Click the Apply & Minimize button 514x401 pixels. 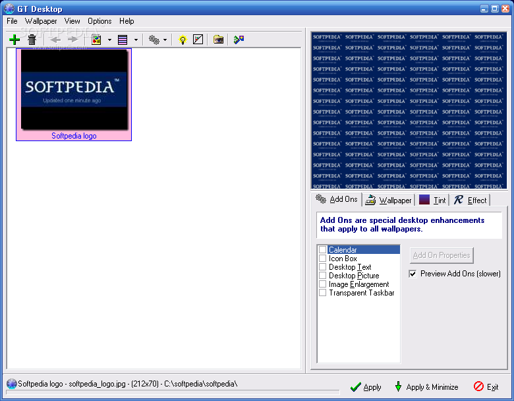click(426, 387)
